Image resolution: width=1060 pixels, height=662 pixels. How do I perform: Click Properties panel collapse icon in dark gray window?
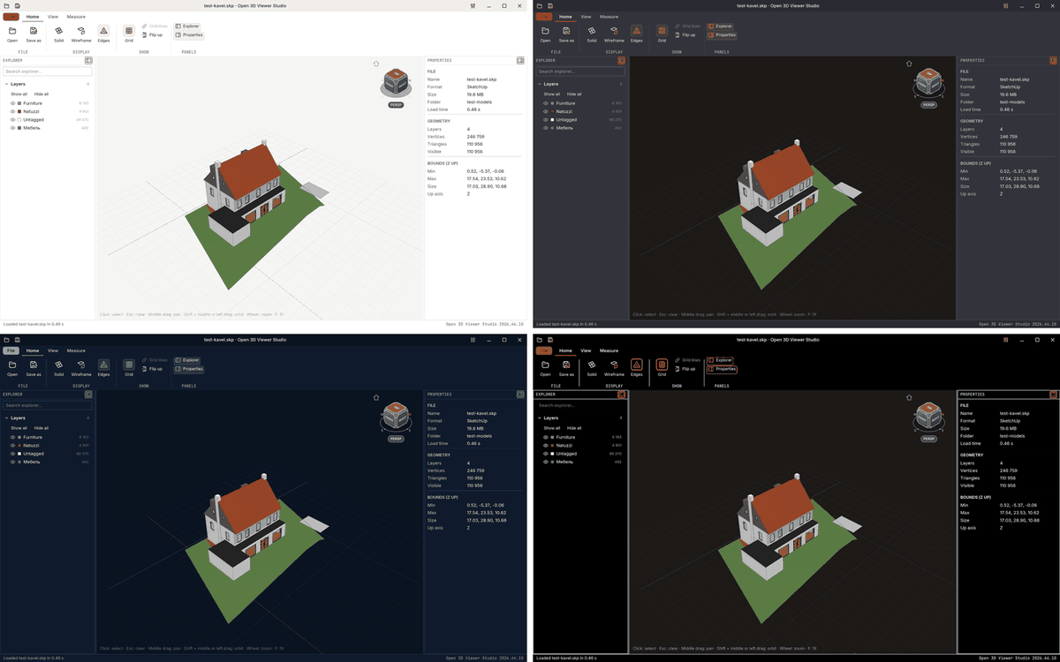pyautogui.click(x=1053, y=61)
